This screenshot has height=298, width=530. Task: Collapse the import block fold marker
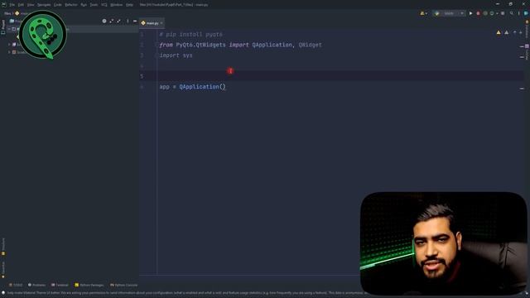[157, 45]
